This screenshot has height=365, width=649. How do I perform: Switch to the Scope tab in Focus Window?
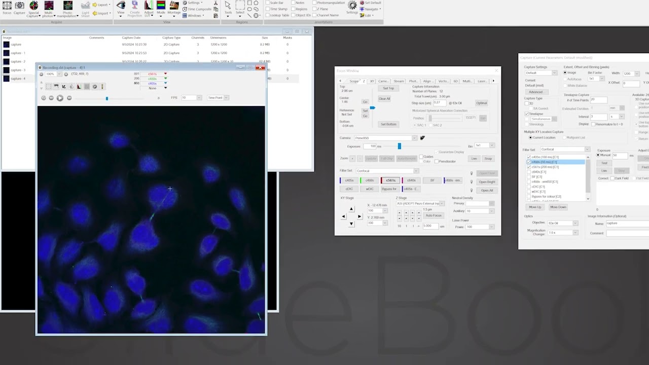354,81
